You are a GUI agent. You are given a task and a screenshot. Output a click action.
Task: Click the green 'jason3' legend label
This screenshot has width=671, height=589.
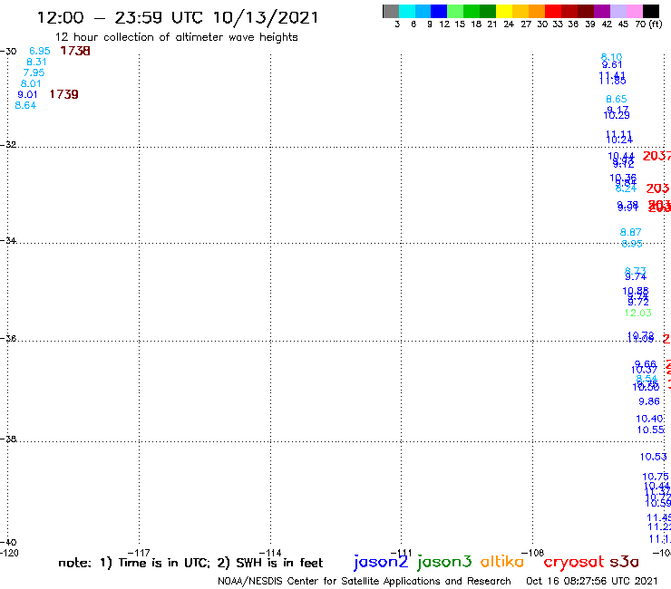coord(444,562)
